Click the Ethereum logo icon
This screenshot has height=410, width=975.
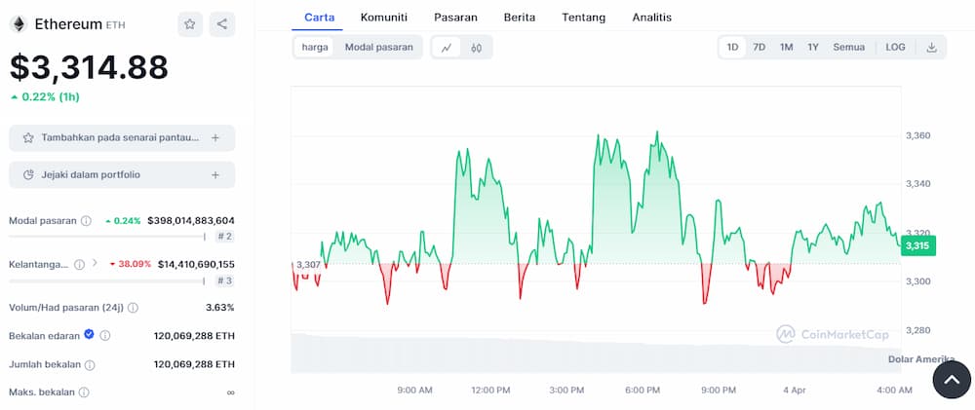pos(18,24)
